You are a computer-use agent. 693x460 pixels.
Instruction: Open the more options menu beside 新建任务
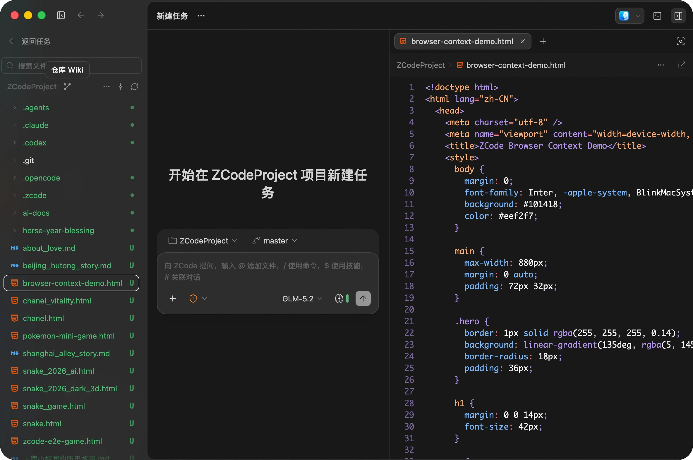(201, 16)
